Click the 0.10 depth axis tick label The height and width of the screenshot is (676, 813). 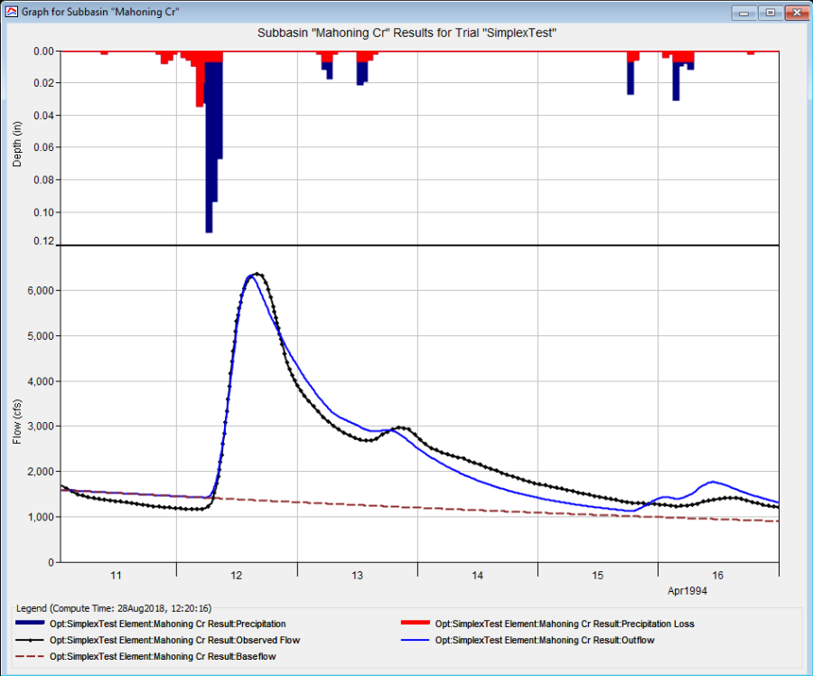(43, 212)
